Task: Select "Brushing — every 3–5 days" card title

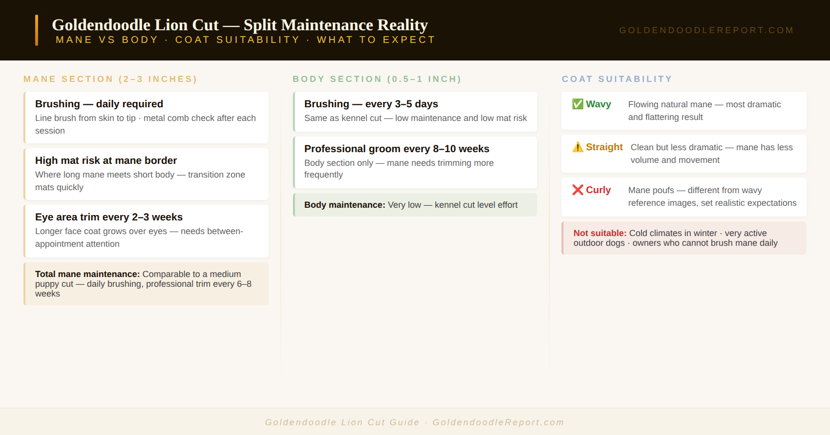Action: point(371,104)
